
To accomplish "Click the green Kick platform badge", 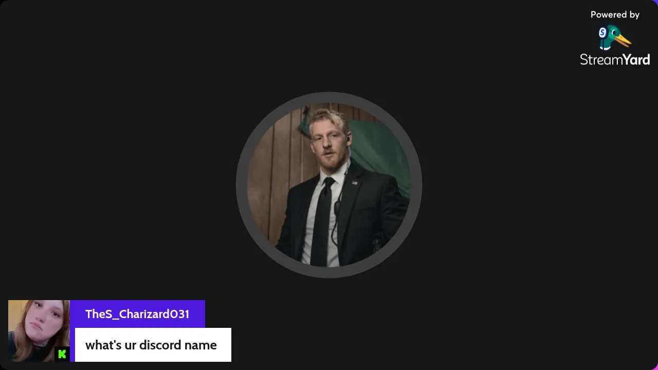I will click(x=62, y=354).
